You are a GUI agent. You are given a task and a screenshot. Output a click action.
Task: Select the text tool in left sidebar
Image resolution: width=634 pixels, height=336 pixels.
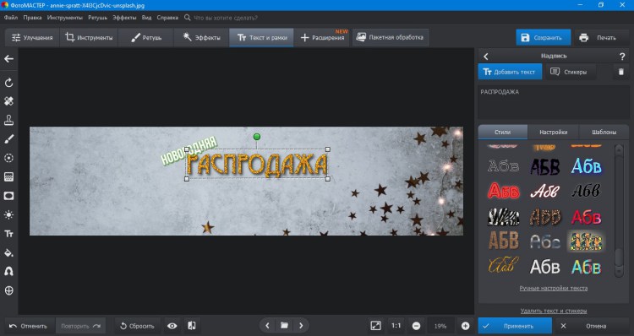pyautogui.click(x=8, y=234)
